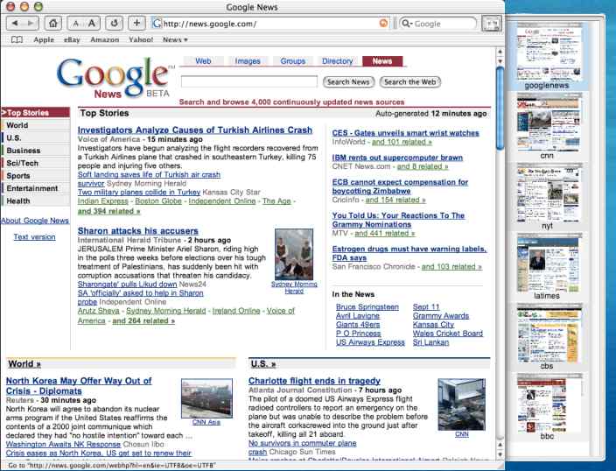Click the Grammy Awards In the News link
This screenshot has height=471, width=616.
click(441, 316)
